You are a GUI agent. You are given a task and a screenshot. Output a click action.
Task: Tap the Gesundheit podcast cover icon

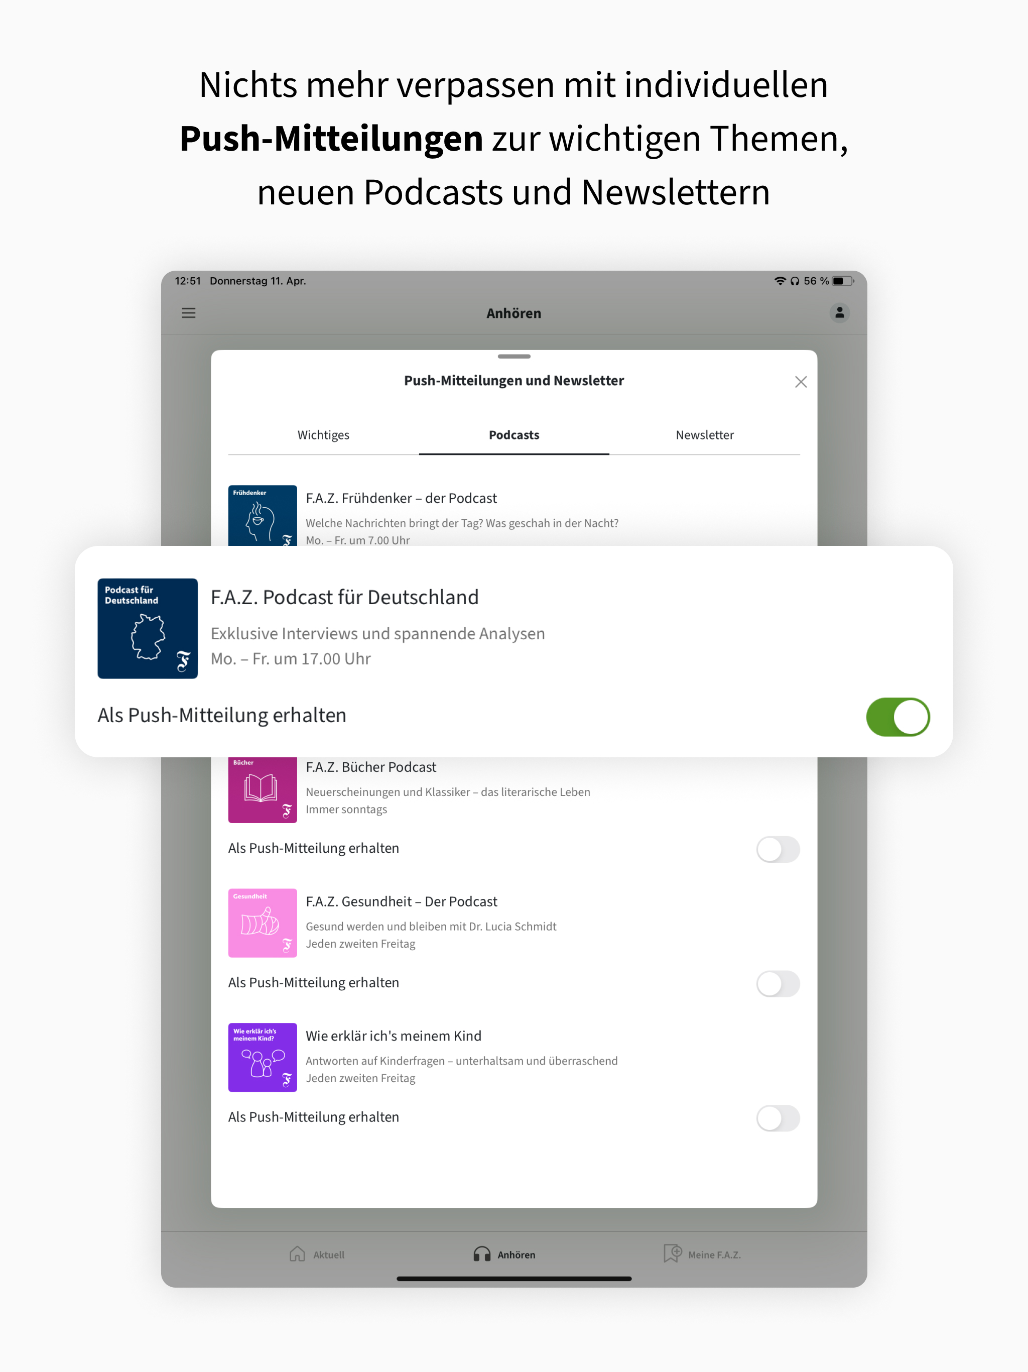coord(262,923)
